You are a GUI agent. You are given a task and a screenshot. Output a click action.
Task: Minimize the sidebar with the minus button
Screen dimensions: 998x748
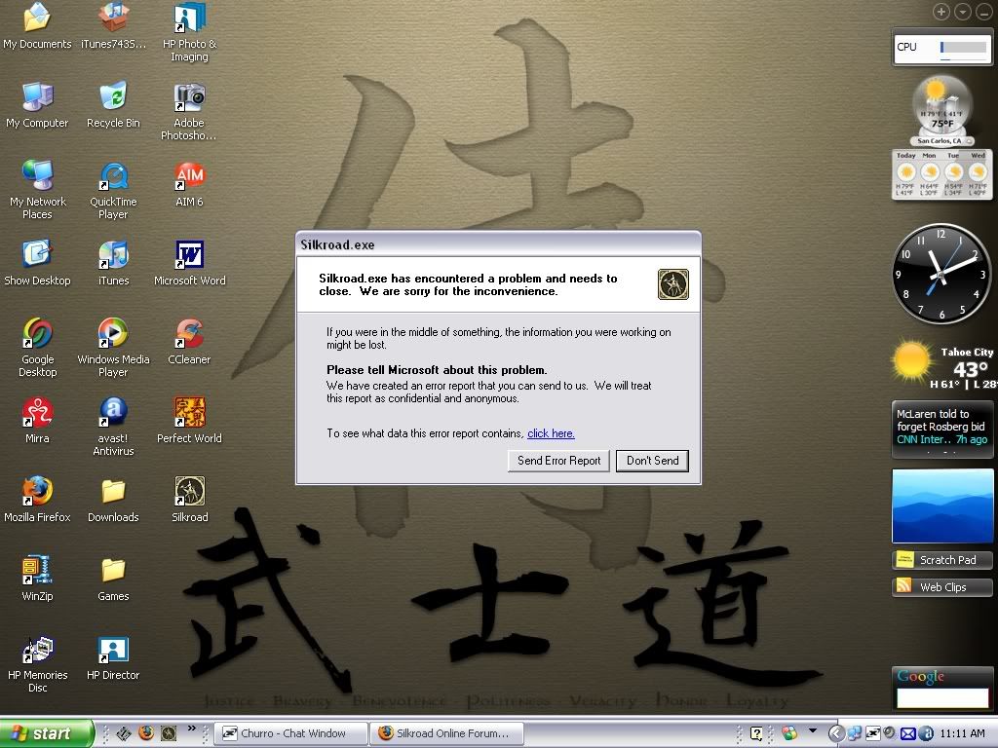[x=983, y=12]
